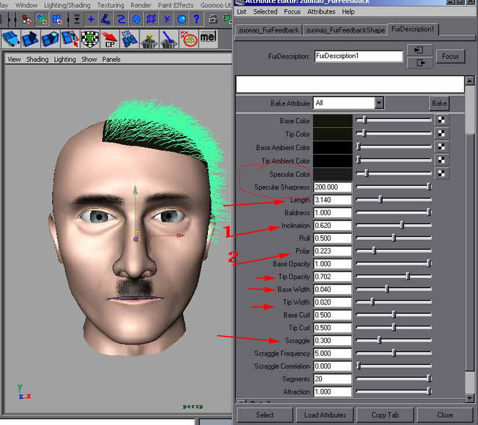Screen dimensions: 478x425
Task: Click the Base Ambient Color swatch
Action: (333, 148)
